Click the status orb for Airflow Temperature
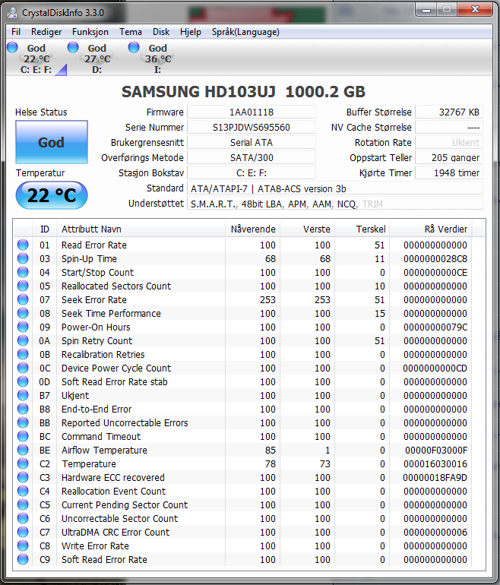The image size is (500, 585). tap(23, 450)
